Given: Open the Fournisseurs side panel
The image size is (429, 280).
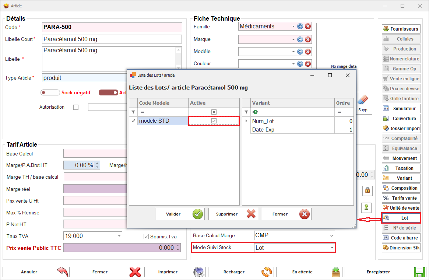Looking at the screenshot, I should pos(401,29).
